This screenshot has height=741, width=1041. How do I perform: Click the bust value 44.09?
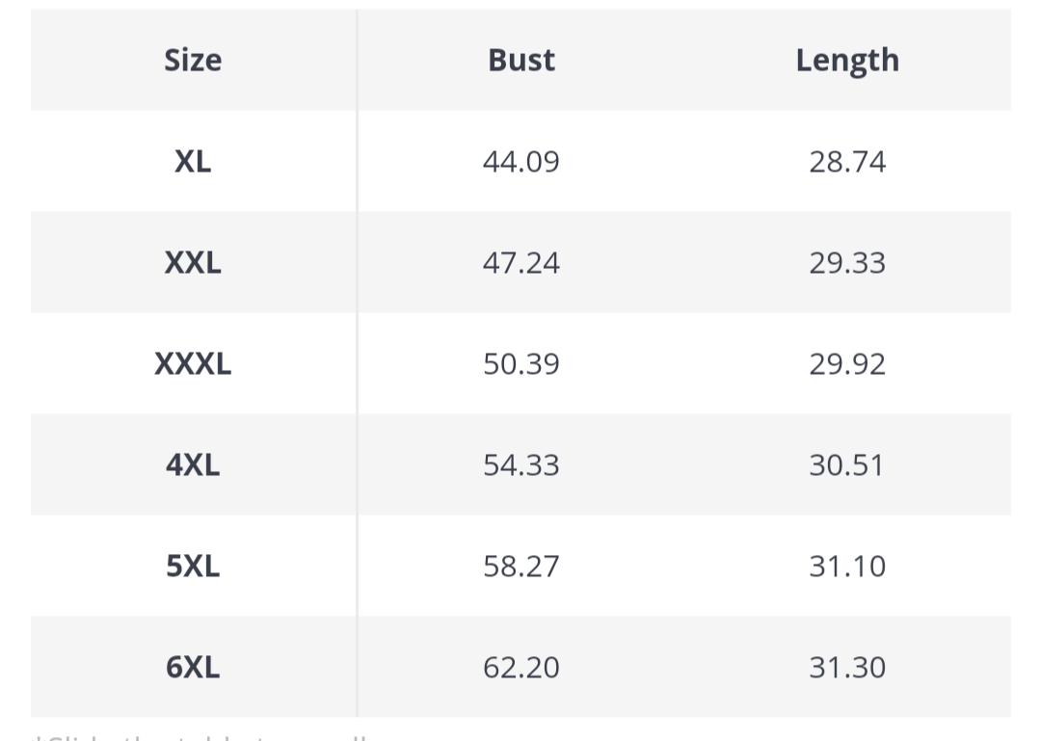pyautogui.click(x=521, y=162)
